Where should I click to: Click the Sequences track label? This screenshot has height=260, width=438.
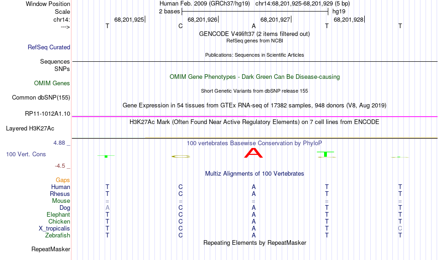pyautogui.click(x=55, y=61)
